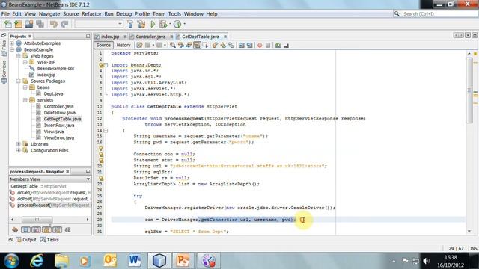Toggle Show Fields filter in Navigator
The width and height of the screenshot is (479, 269).
tap(25, 229)
